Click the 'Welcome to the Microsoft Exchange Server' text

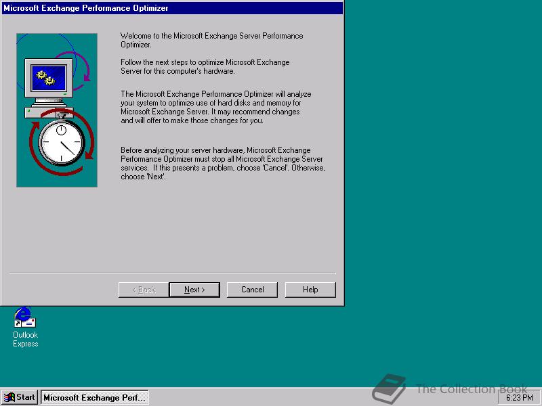click(x=211, y=40)
